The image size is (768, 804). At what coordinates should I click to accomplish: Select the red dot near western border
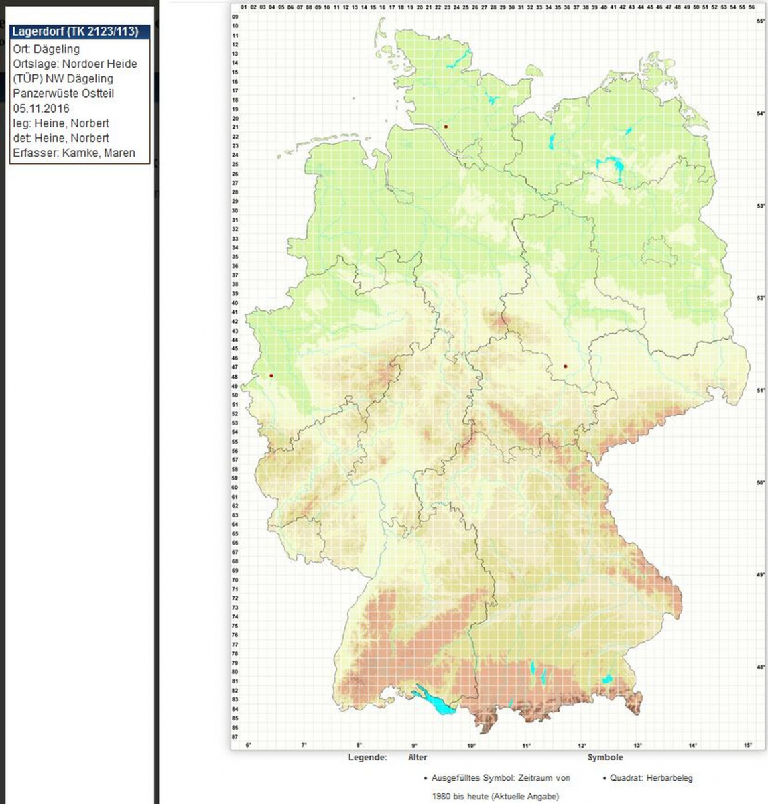point(271,375)
